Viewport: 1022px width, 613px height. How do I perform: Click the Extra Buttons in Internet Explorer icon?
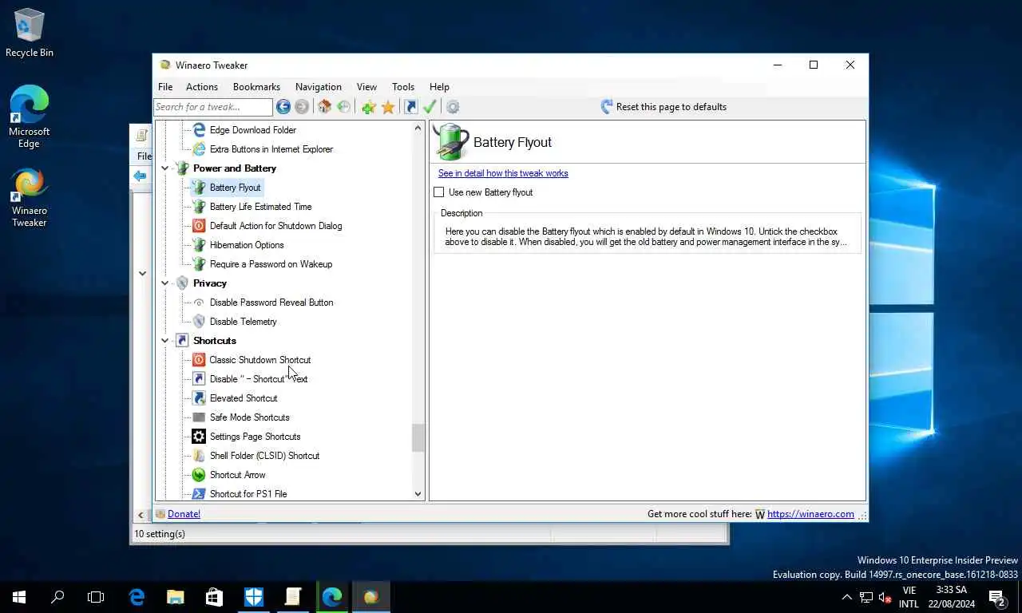[199, 149]
